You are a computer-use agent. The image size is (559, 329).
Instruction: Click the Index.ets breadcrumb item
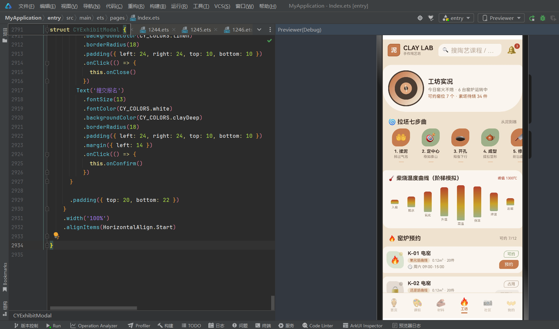[145, 18]
